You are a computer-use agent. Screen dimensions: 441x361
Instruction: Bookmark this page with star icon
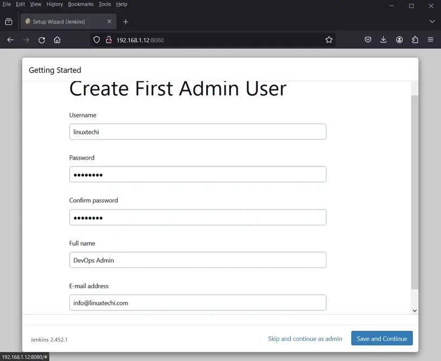click(329, 40)
